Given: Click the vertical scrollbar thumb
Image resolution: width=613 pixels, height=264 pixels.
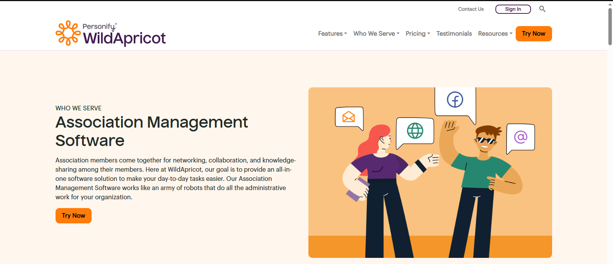Looking at the screenshot, I should click(x=610, y=27).
